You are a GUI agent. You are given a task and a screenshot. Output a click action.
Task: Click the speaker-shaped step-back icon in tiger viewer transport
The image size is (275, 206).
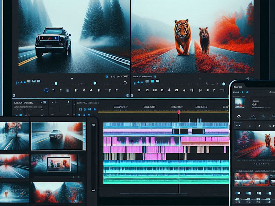192,90
